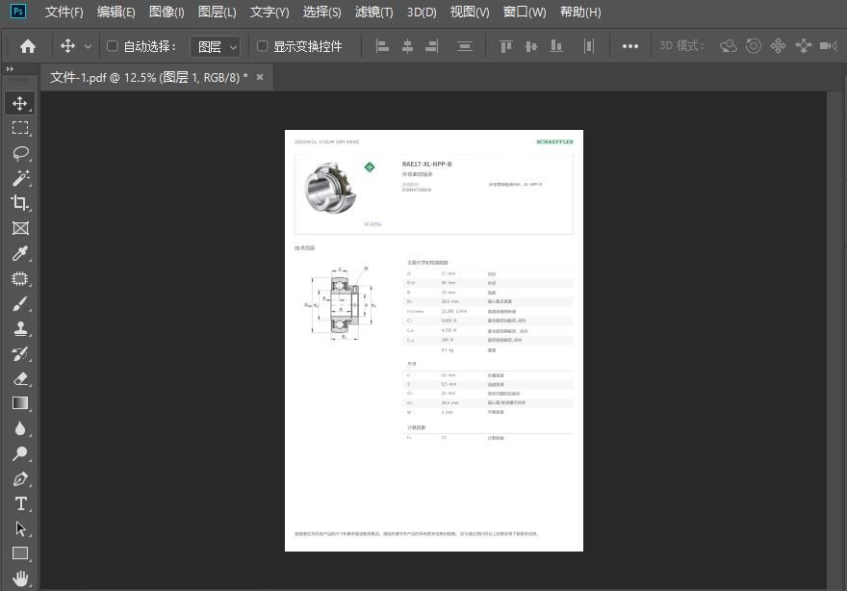The width and height of the screenshot is (847, 591).
Task: Select the Blur tool
Action: coord(20,429)
